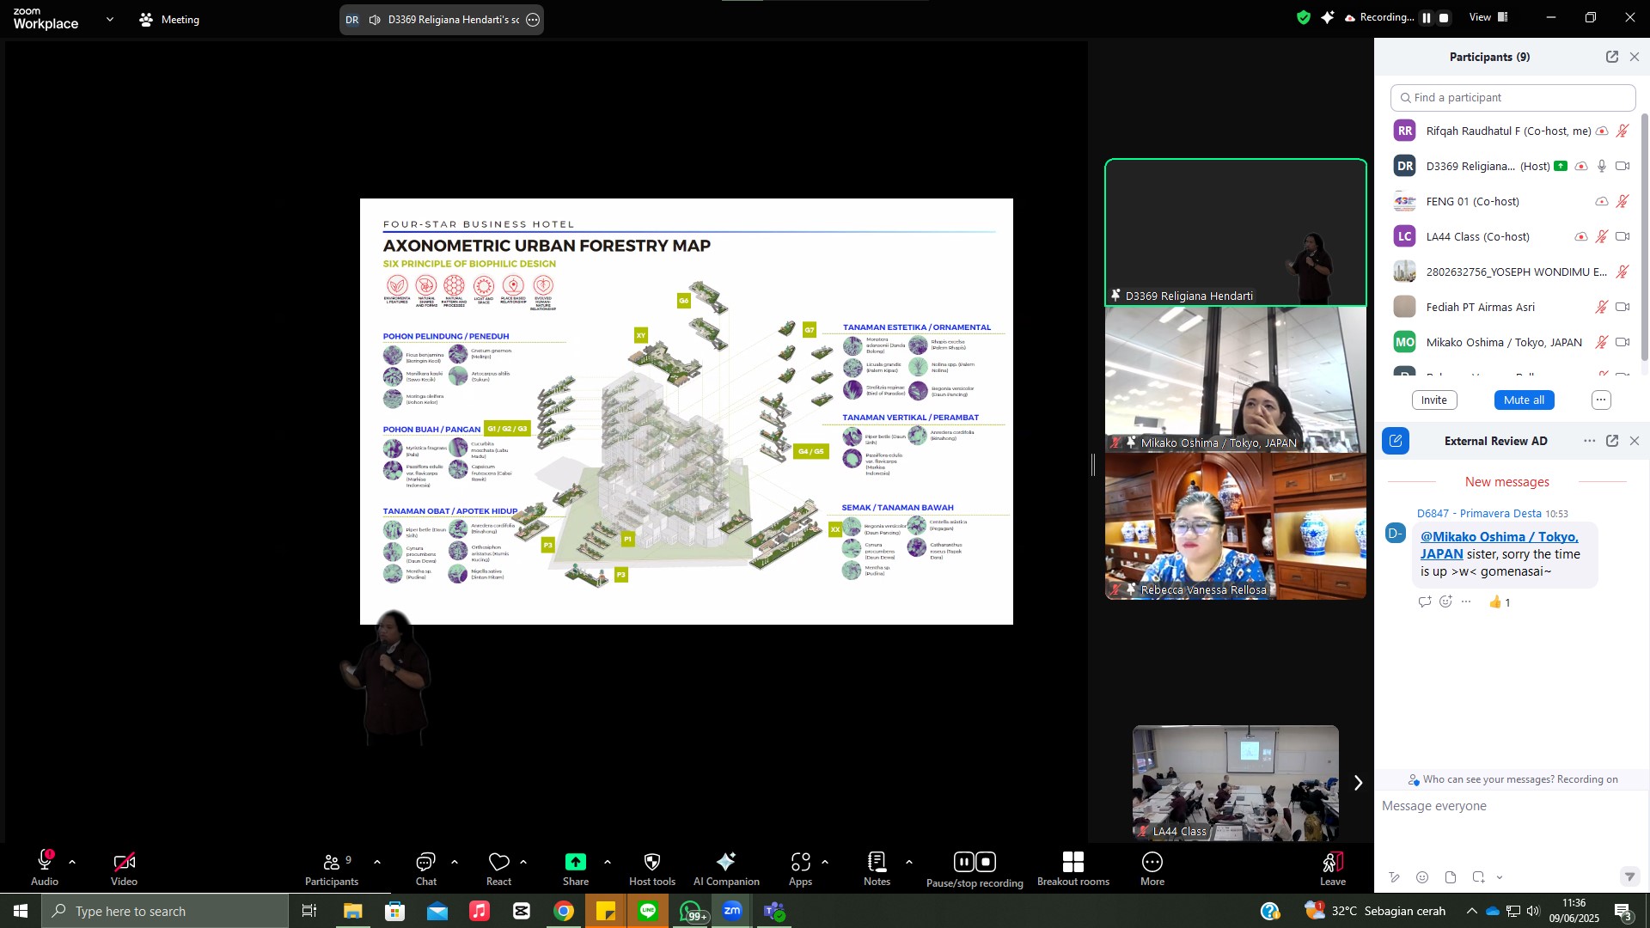This screenshot has width=1650, height=928.
Task: Open Host tools shield icon
Action: (652, 868)
